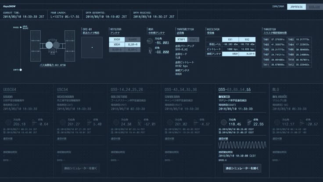Click Malargüe azimuth compass icon
This screenshot has height=182, width=323.
pyautogui.click(x=277, y=122)
